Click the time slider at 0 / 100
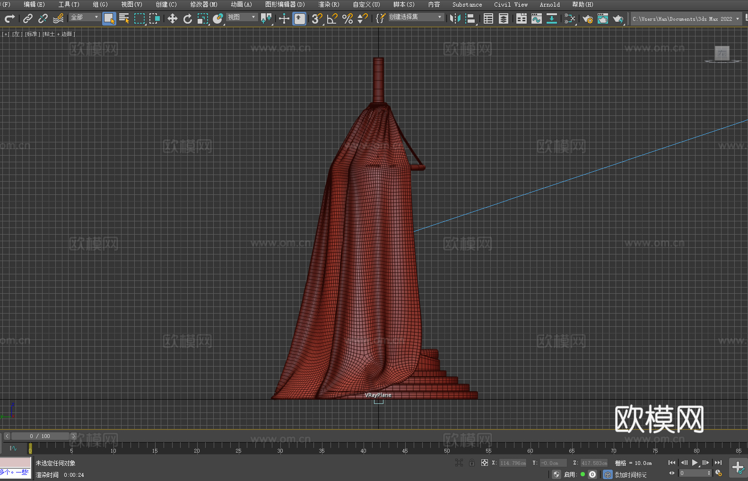 point(40,436)
